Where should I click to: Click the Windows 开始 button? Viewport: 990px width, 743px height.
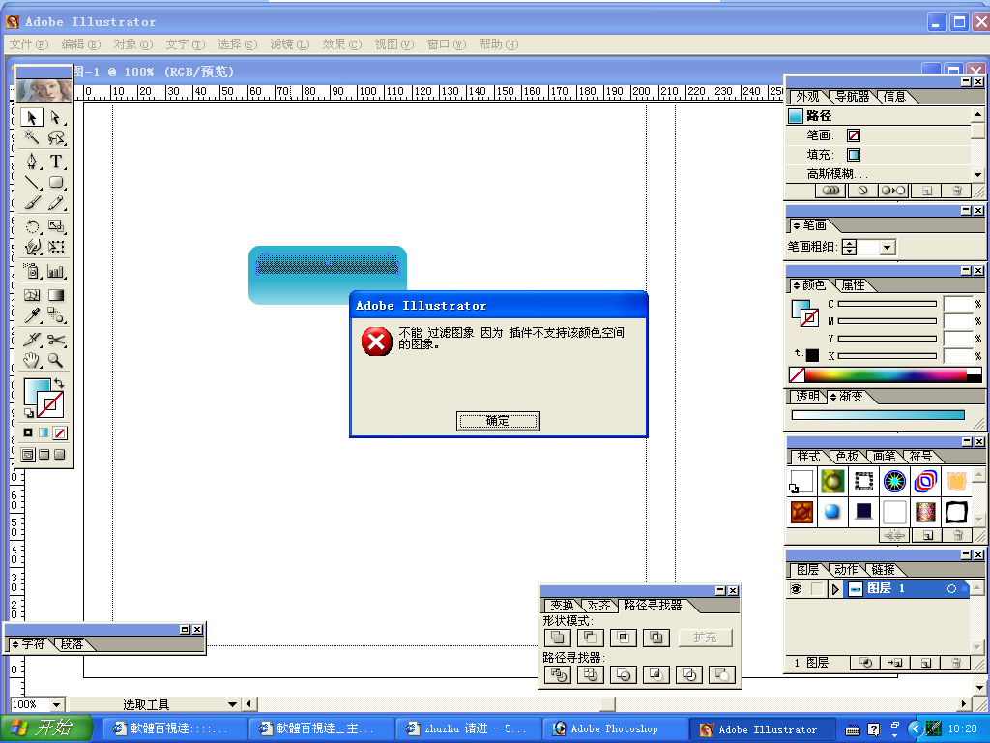[x=45, y=728]
